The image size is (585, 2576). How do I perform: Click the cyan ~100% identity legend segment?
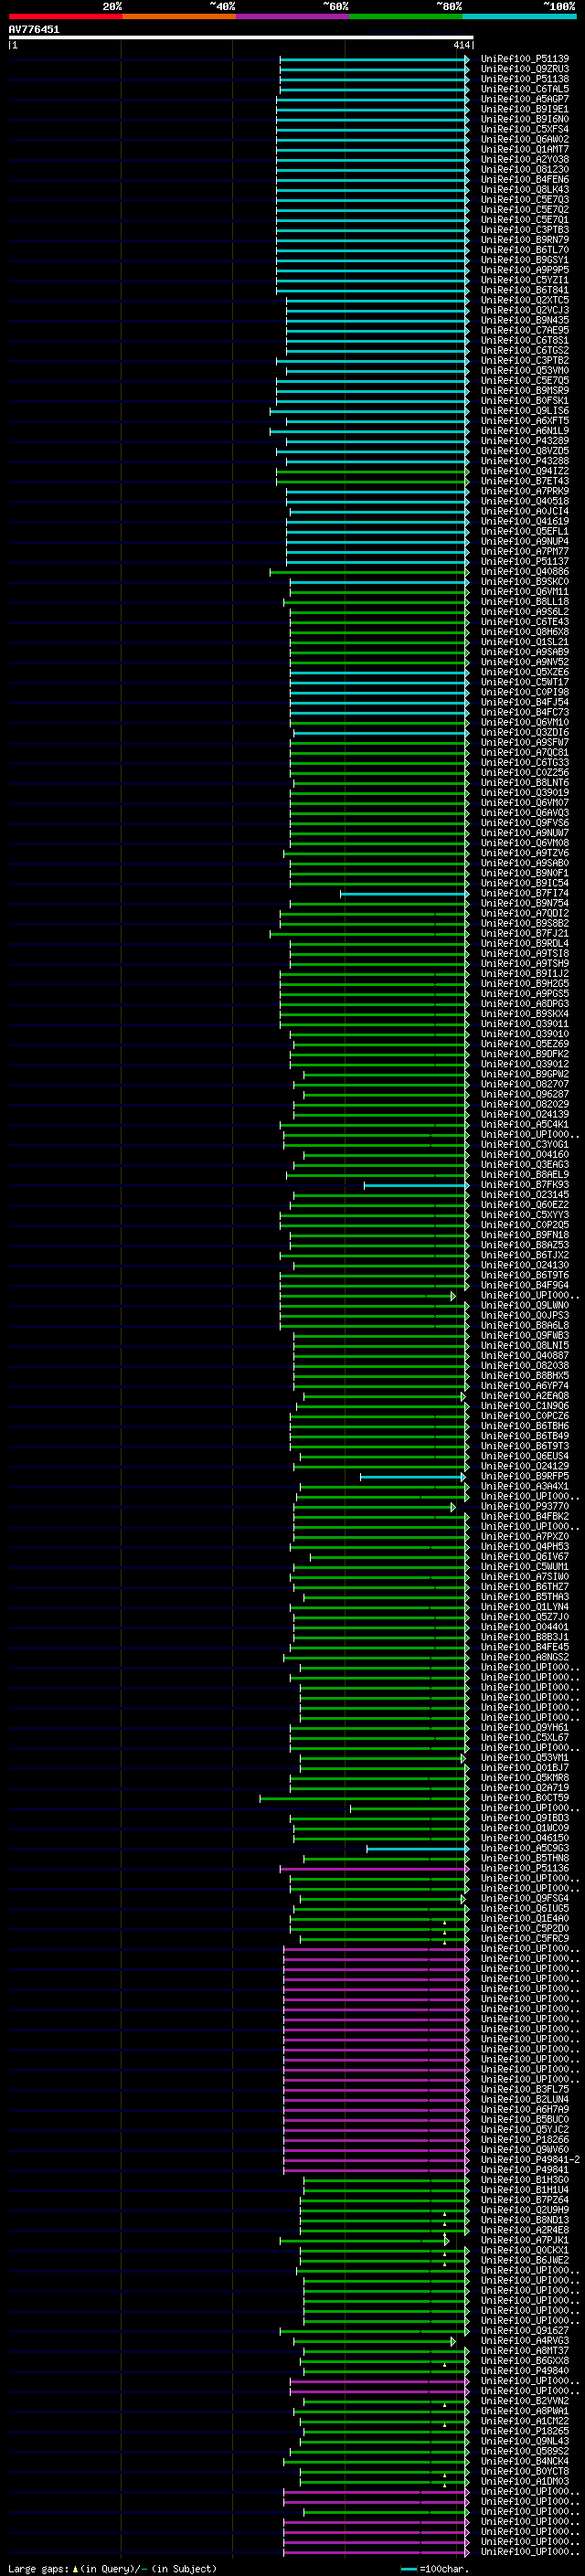pos(519,16)
